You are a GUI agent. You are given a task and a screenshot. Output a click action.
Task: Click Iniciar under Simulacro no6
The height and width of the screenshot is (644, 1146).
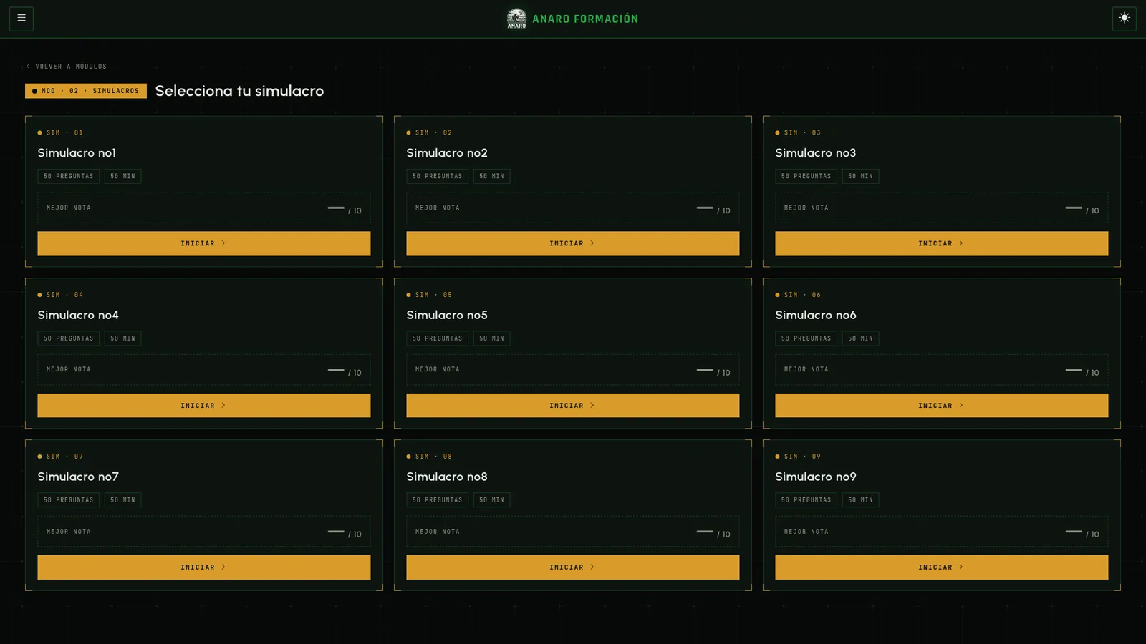(x=941, y=406)
